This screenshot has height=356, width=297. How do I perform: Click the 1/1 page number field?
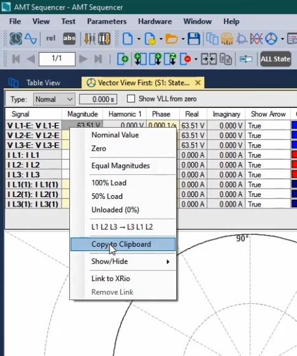click(57, 58)
